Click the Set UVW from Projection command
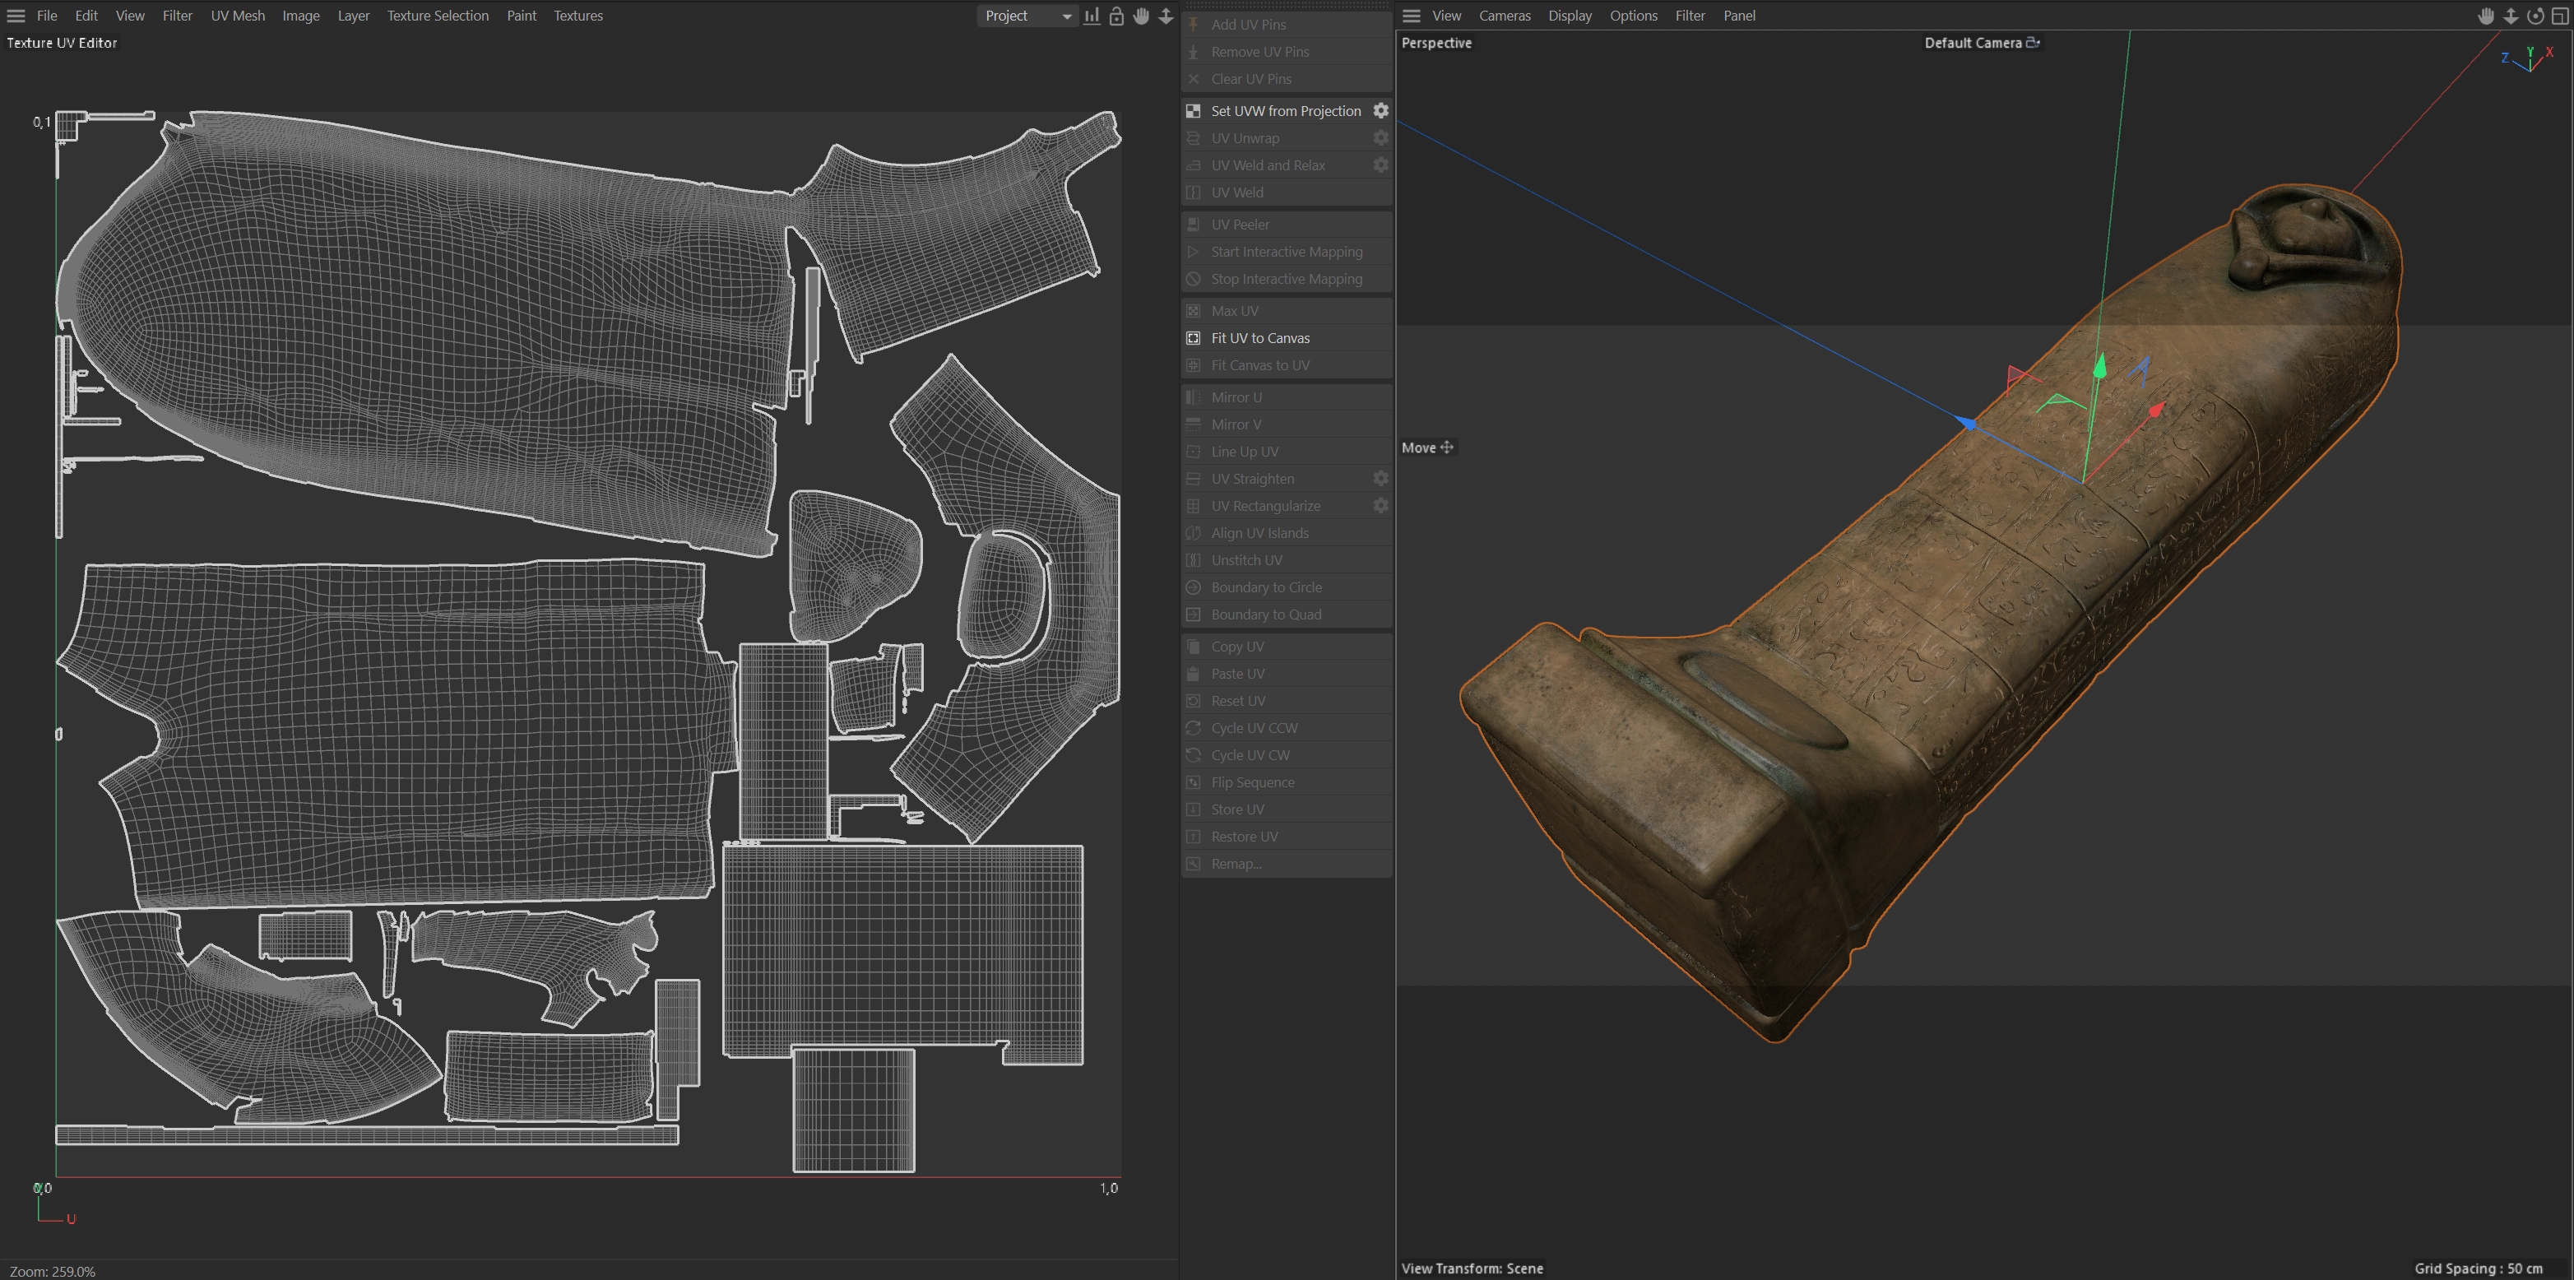 pyautogui.click(x=1285, y=111)
